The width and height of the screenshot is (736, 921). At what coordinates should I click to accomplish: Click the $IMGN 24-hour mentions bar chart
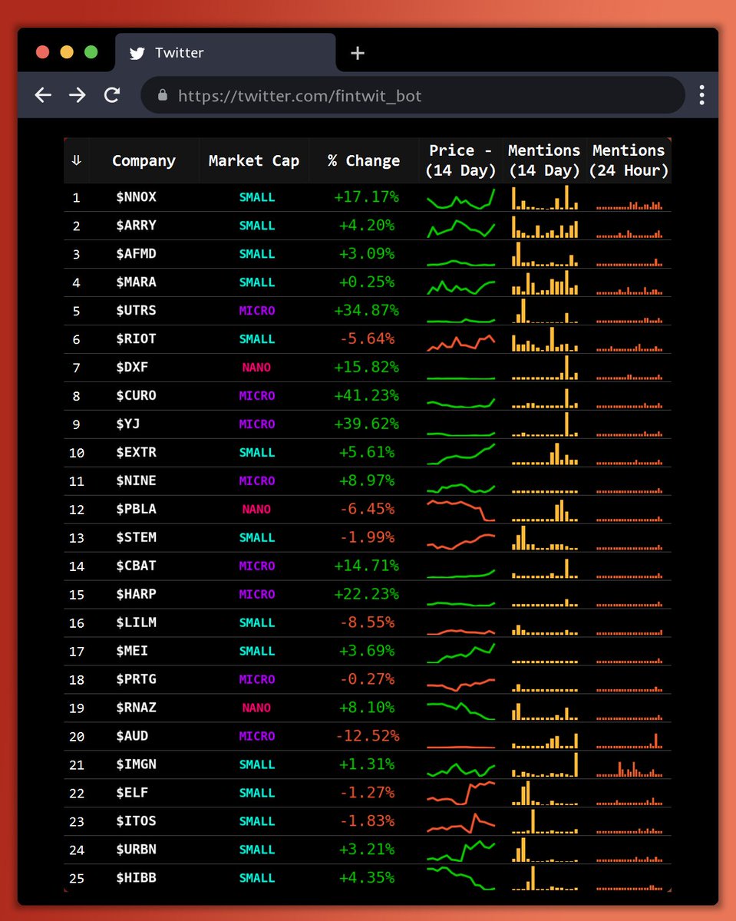629,767
